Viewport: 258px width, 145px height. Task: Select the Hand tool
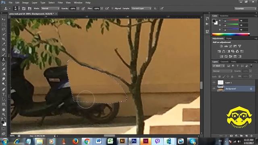click(x=4, y=110)
